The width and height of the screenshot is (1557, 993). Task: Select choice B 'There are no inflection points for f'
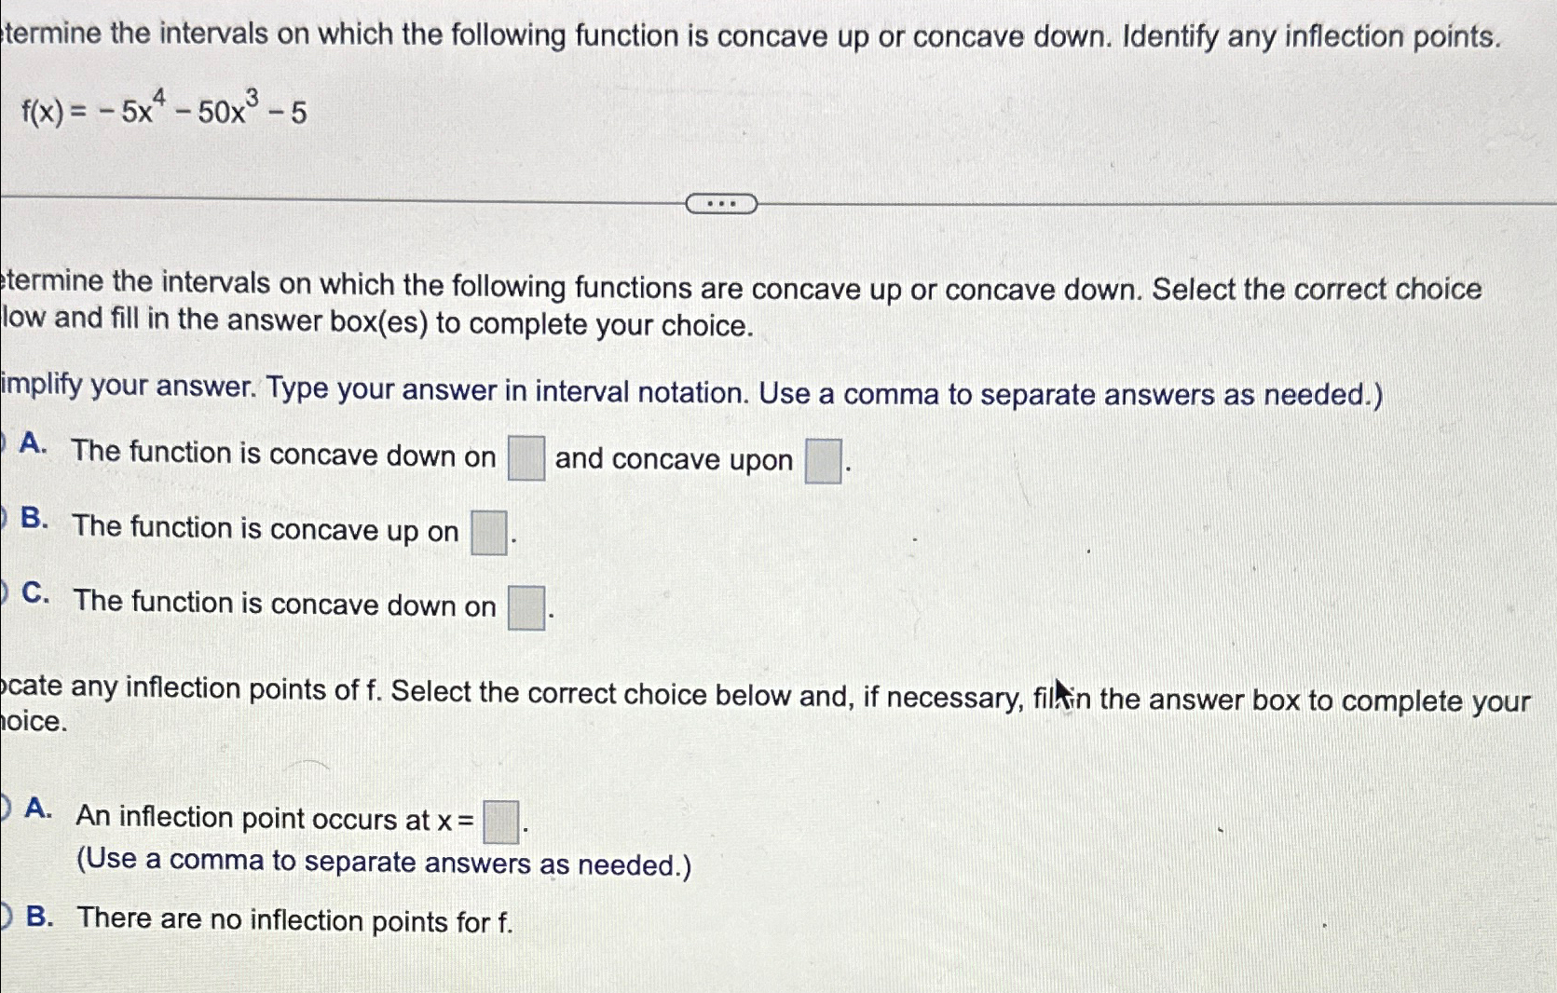(x=5, y=918)
